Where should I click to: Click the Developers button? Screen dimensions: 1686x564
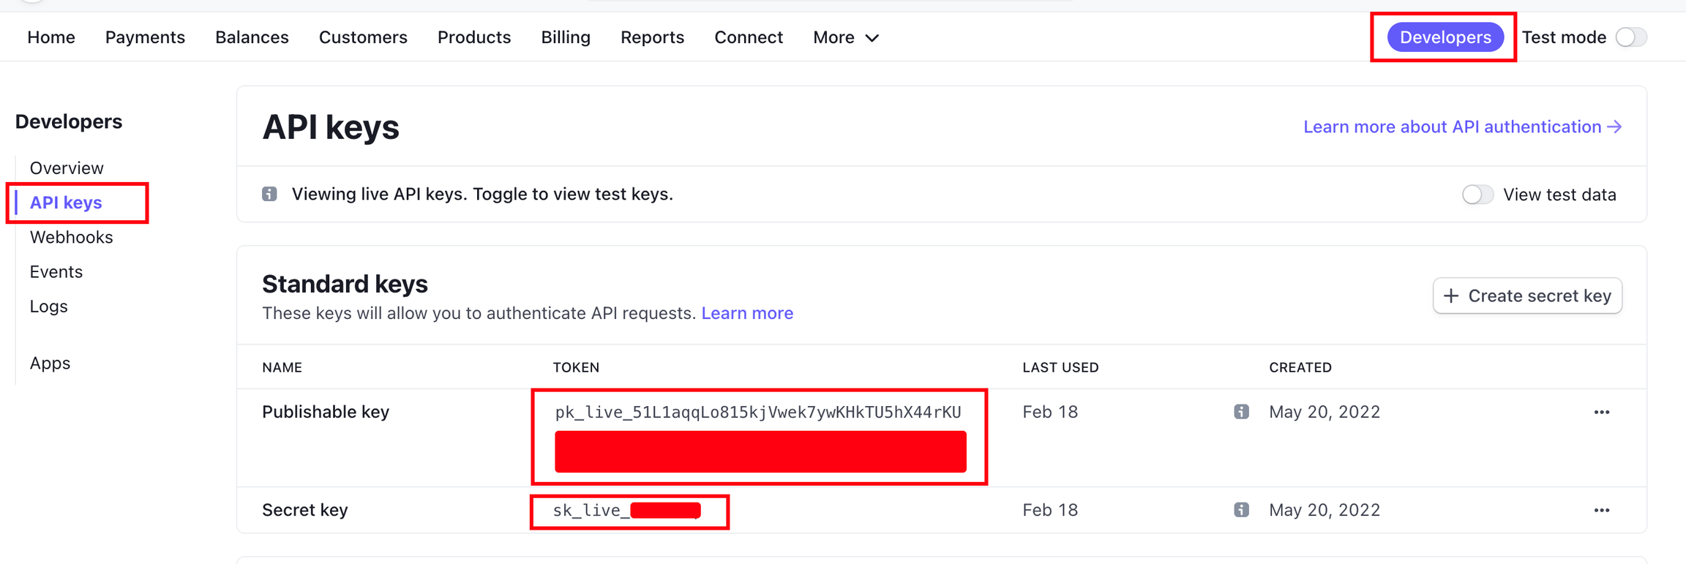(x=1445, y=37)
